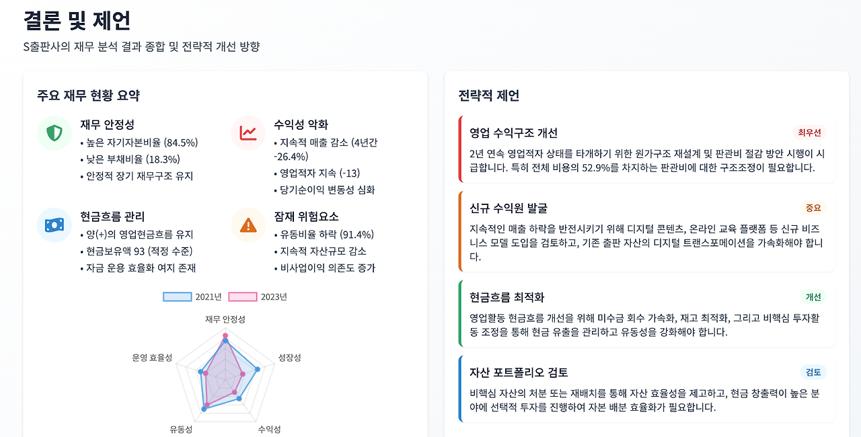Toggle the 2021년 legend series on the radar chart
Image resolution: width=861 pixels, height=437 pixels.
tap(192, 296)
